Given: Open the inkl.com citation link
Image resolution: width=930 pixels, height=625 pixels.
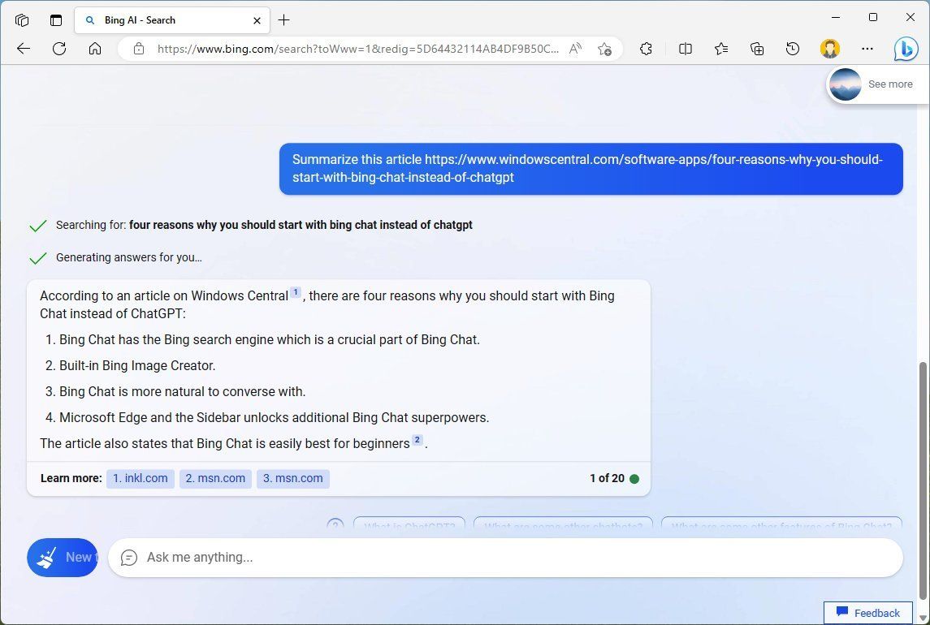Looking at the screenshot, I should coord(140,478).
